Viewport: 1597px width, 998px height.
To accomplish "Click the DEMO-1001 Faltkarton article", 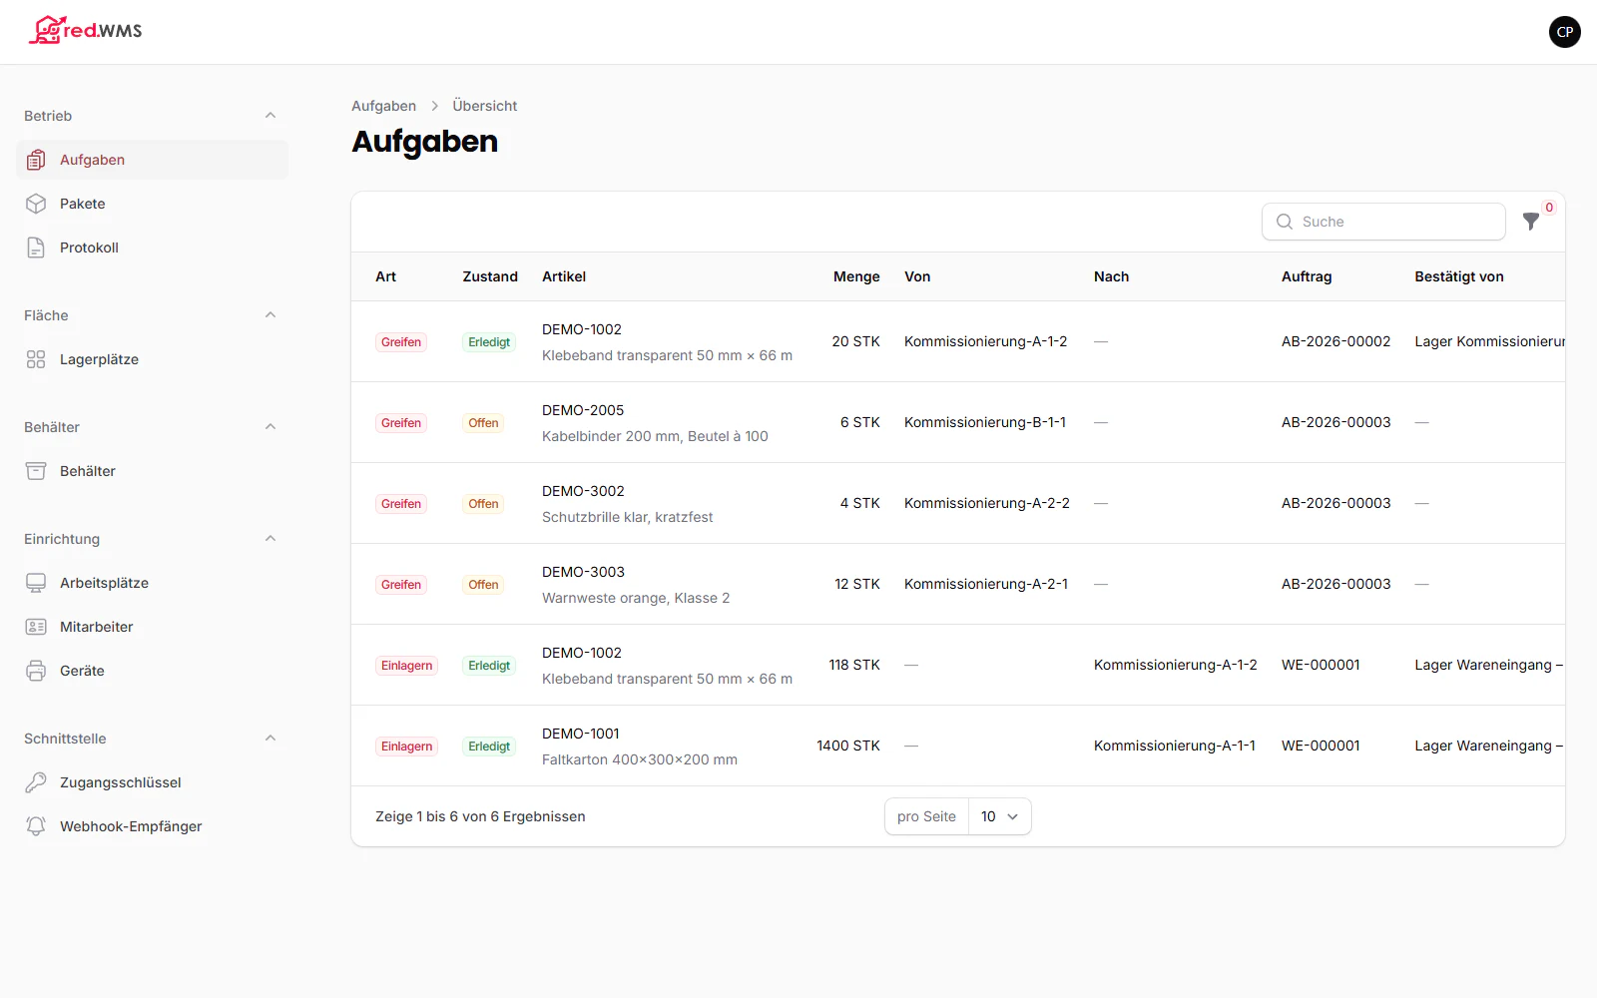I will click(x=640, y=747).
